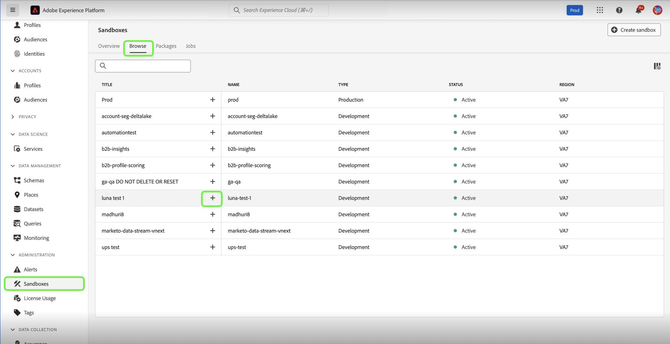Switch to the Jobs tab

(x=191, y=46)
